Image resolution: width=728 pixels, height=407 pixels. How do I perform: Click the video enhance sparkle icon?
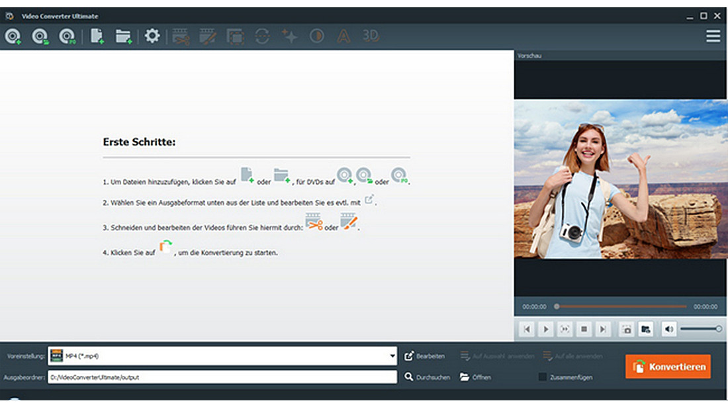[x=289, y=36]
